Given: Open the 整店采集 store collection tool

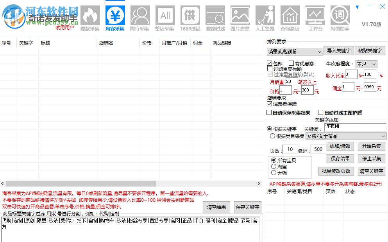Looking at the screenshot, I should tap(165, 15).
